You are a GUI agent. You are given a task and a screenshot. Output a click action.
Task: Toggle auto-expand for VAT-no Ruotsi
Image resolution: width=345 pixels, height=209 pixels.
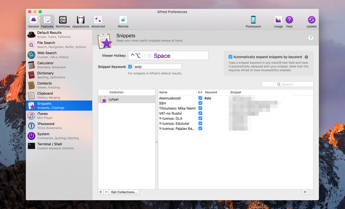point(200,113)
